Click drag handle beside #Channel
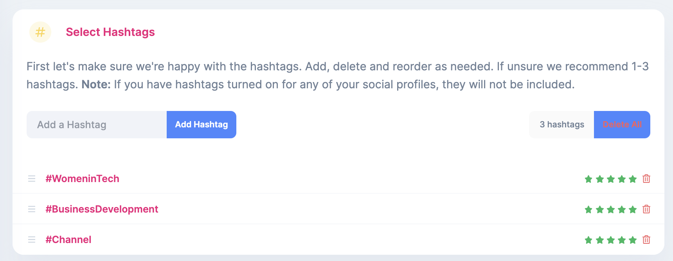This screenshot has height=261, width=673. (32, 240)
